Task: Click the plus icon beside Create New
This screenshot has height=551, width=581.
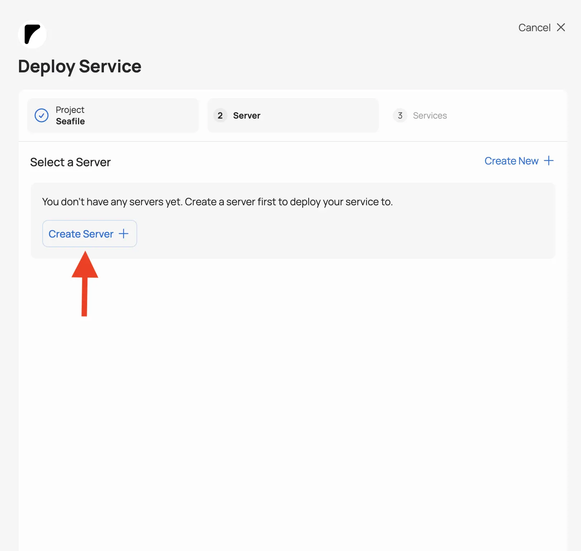Action: (548, 161)
